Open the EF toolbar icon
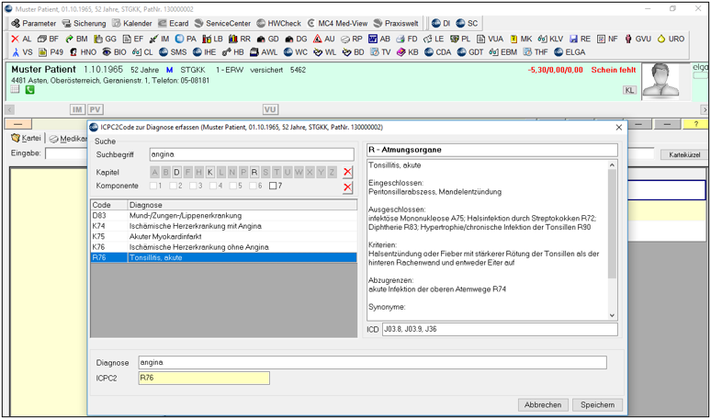This screenshot has width=711, height=419. pyautogui.click(x=133, y=39)
